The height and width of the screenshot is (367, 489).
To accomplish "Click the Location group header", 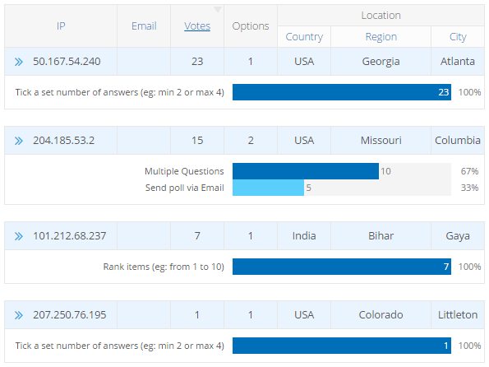I will tap(381, 16).
